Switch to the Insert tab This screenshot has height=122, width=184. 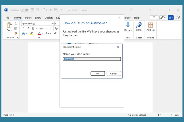coord(28,18)
